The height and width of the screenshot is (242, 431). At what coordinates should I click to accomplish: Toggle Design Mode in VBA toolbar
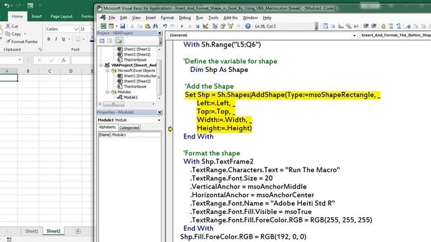point(205,26)
